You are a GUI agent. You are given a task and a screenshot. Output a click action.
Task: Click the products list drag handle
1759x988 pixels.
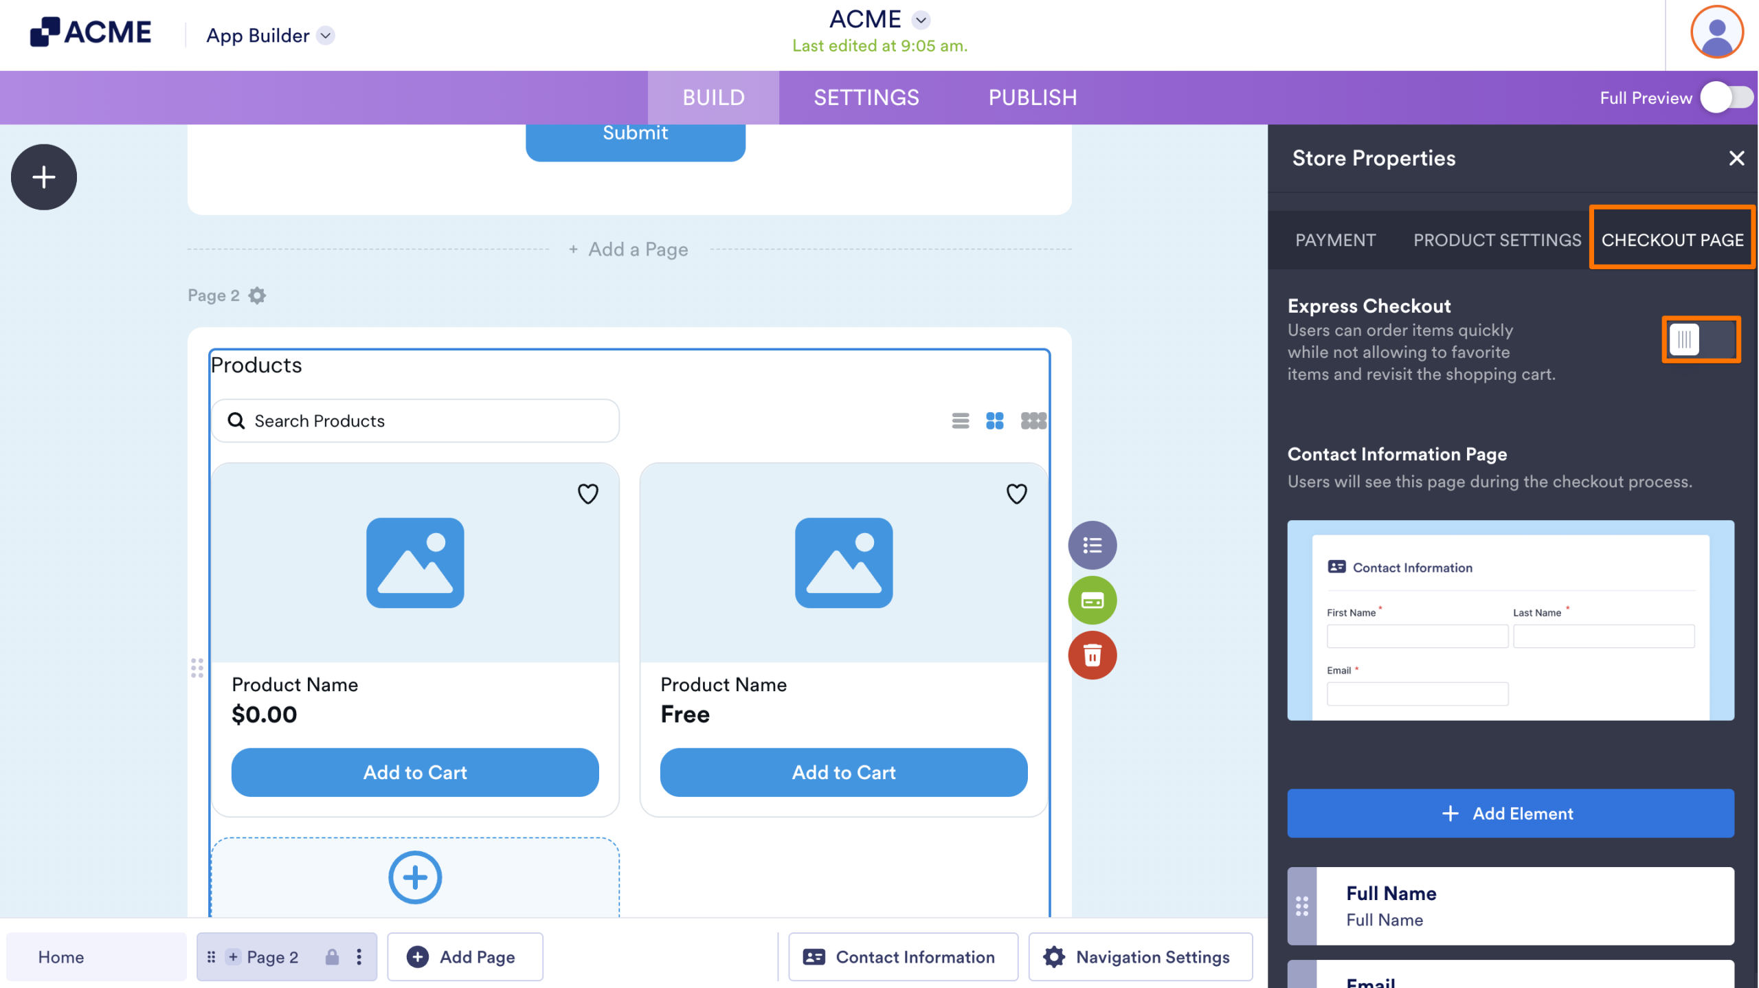pos(197,668)
